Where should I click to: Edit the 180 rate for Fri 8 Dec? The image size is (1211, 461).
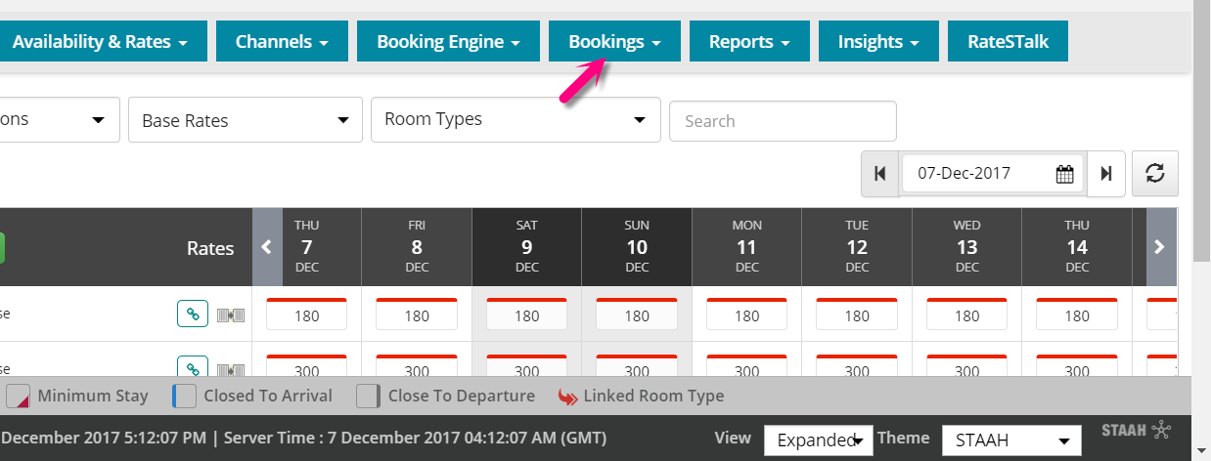coord(417,315)
